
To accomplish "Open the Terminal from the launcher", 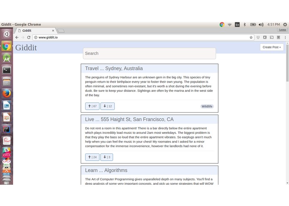I will [x=7, y=70].
